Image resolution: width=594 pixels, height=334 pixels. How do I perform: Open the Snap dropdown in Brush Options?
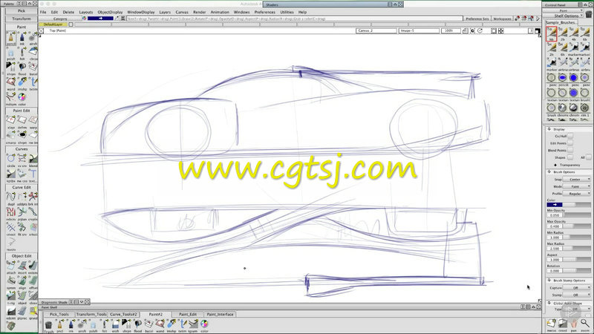point(576,179)
